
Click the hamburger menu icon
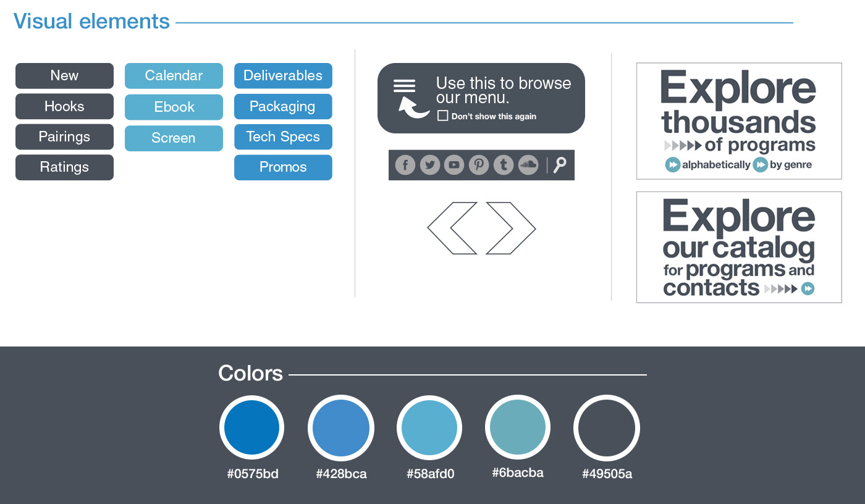pyautogui.click(x=405, y=86)
